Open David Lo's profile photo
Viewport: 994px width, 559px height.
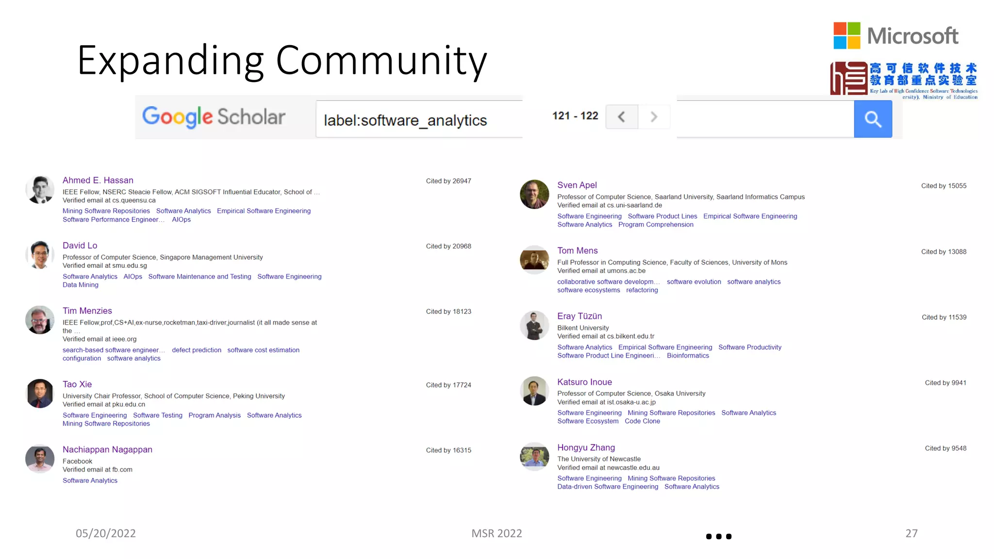(x=40, y=254)
